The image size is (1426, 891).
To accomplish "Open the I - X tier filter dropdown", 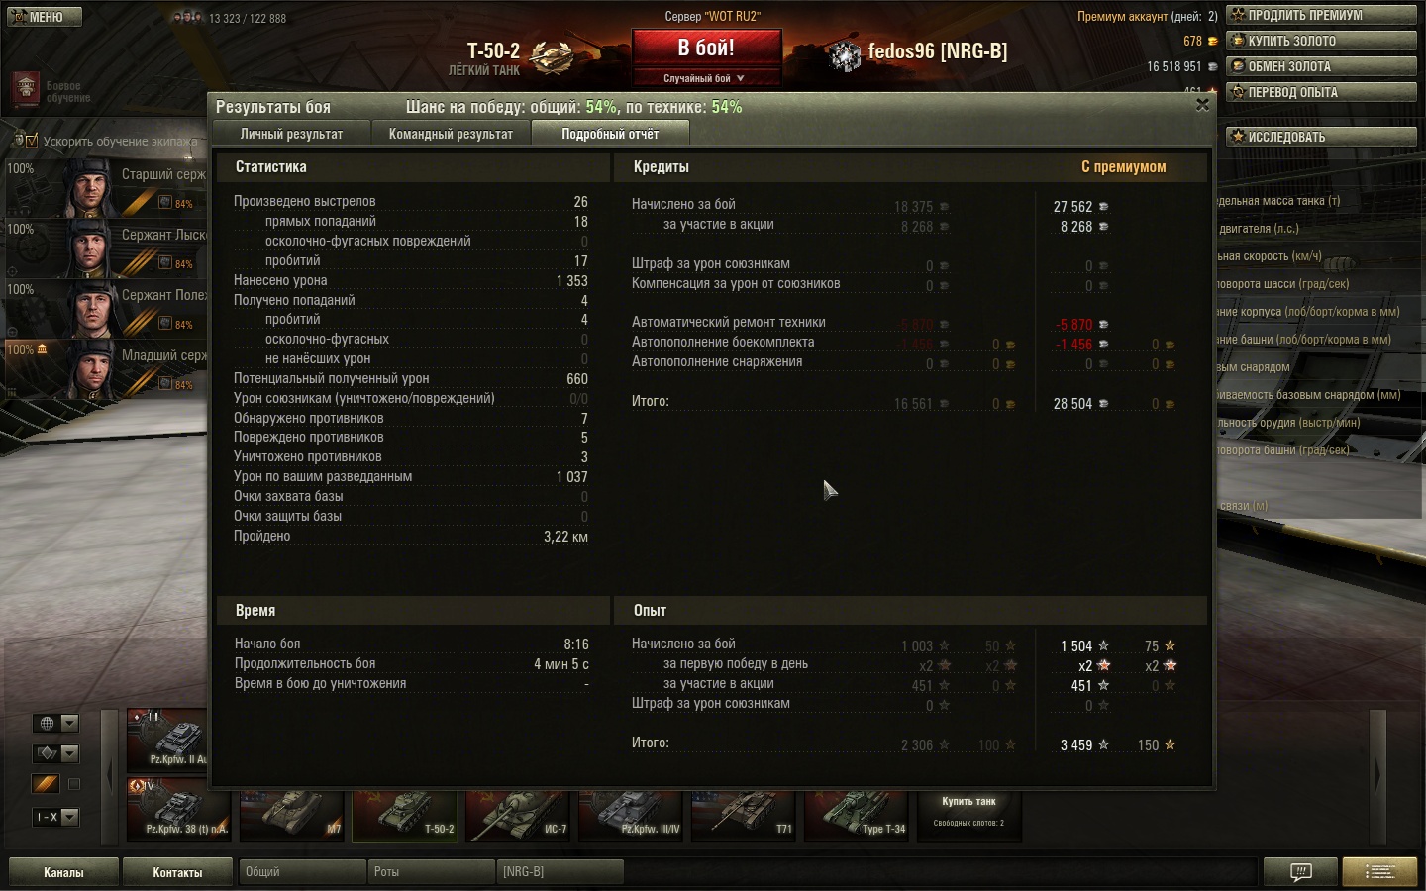I will [x=55, y=817].
